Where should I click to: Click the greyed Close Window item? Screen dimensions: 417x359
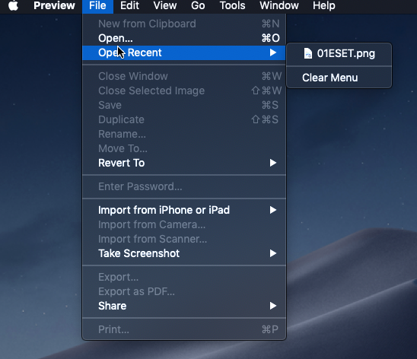tap(184, 76)
